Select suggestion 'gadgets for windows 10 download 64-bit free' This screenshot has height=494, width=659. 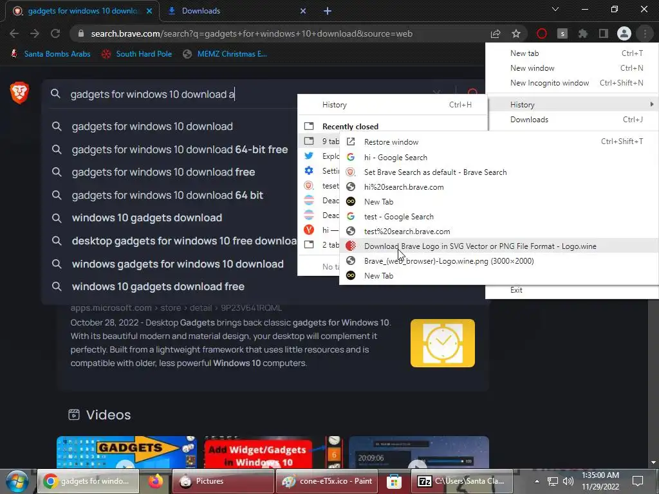tap(171, 149)
